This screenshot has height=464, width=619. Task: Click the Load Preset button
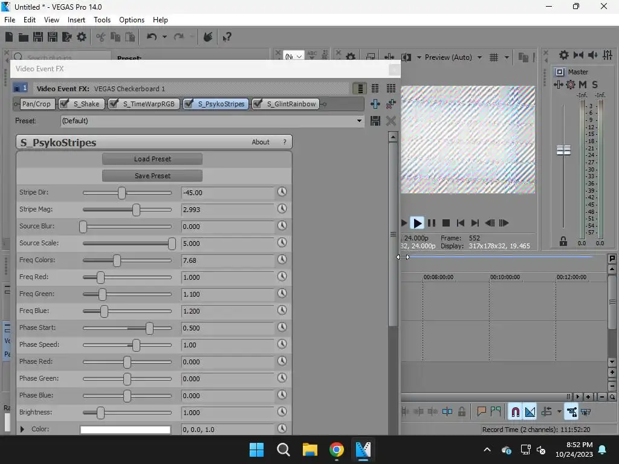click(152, 159)
